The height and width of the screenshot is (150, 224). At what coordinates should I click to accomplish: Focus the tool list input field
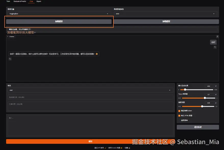pos(90,106)
